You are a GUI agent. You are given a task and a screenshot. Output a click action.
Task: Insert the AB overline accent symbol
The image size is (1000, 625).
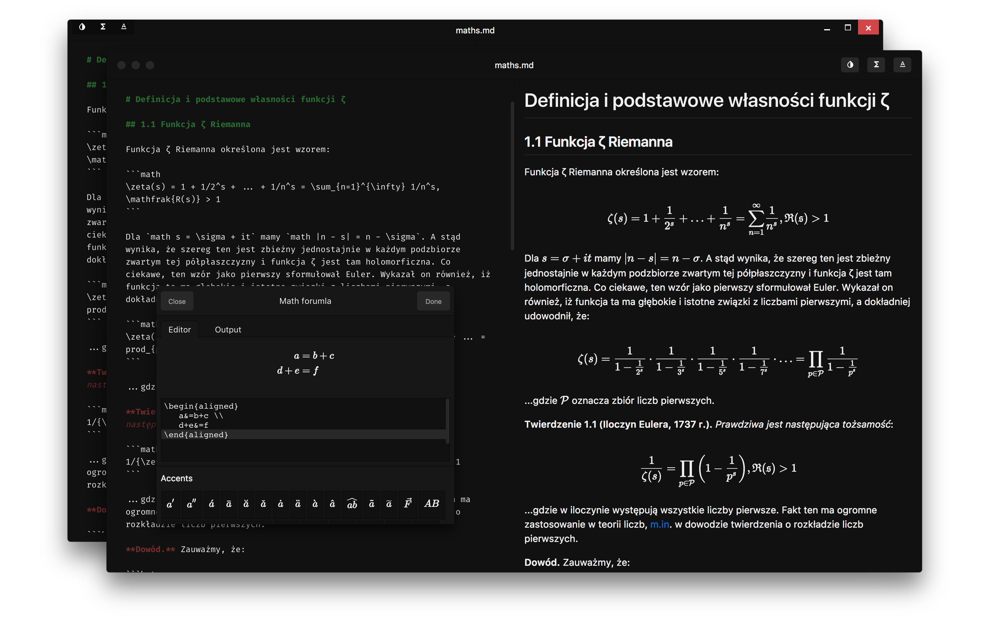pos(432,504)
